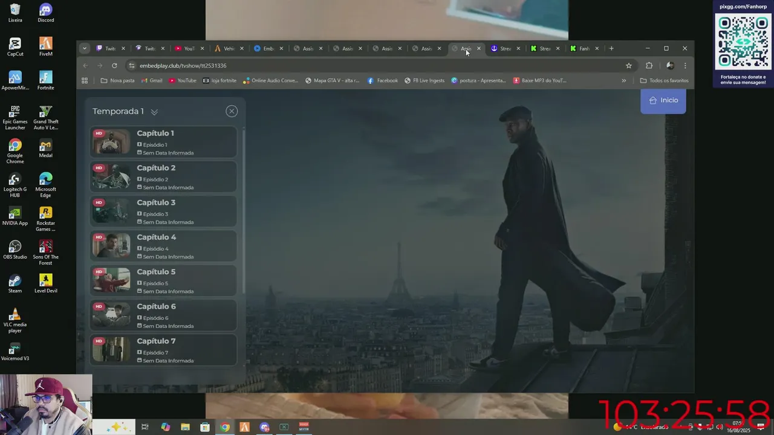
Task: Open File Explorer from the taskbar
Action: pyautogui.click(x=185, y=427)
